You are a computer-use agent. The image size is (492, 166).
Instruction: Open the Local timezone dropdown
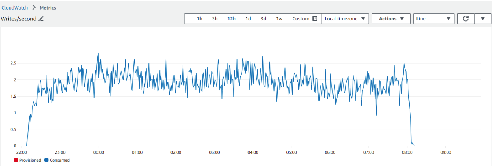tap(345, 19)
